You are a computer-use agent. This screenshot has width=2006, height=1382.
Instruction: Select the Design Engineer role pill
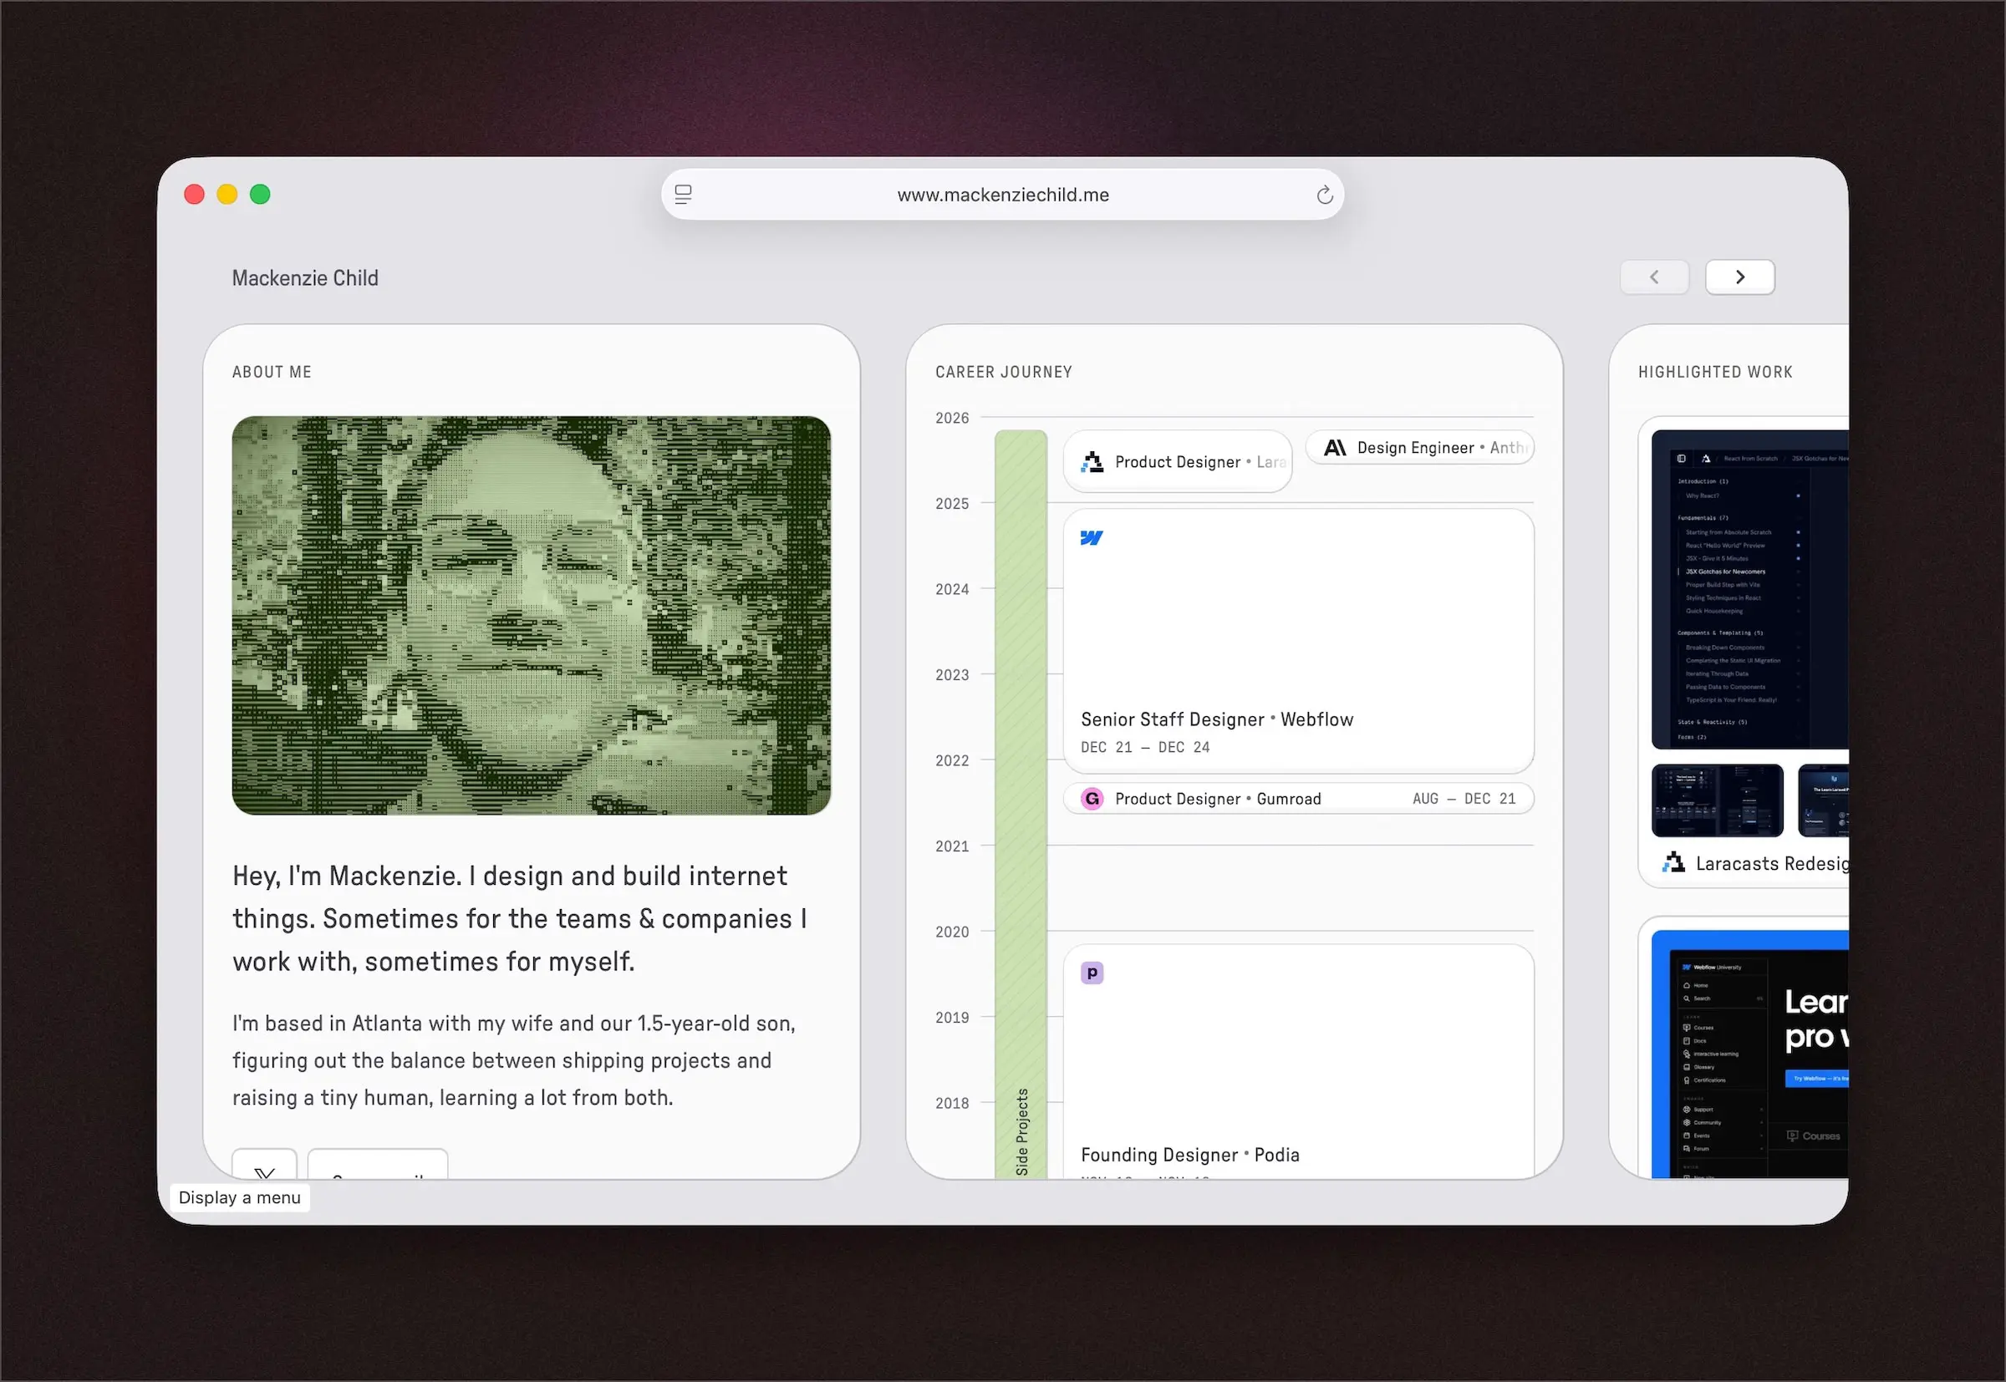1418,448
